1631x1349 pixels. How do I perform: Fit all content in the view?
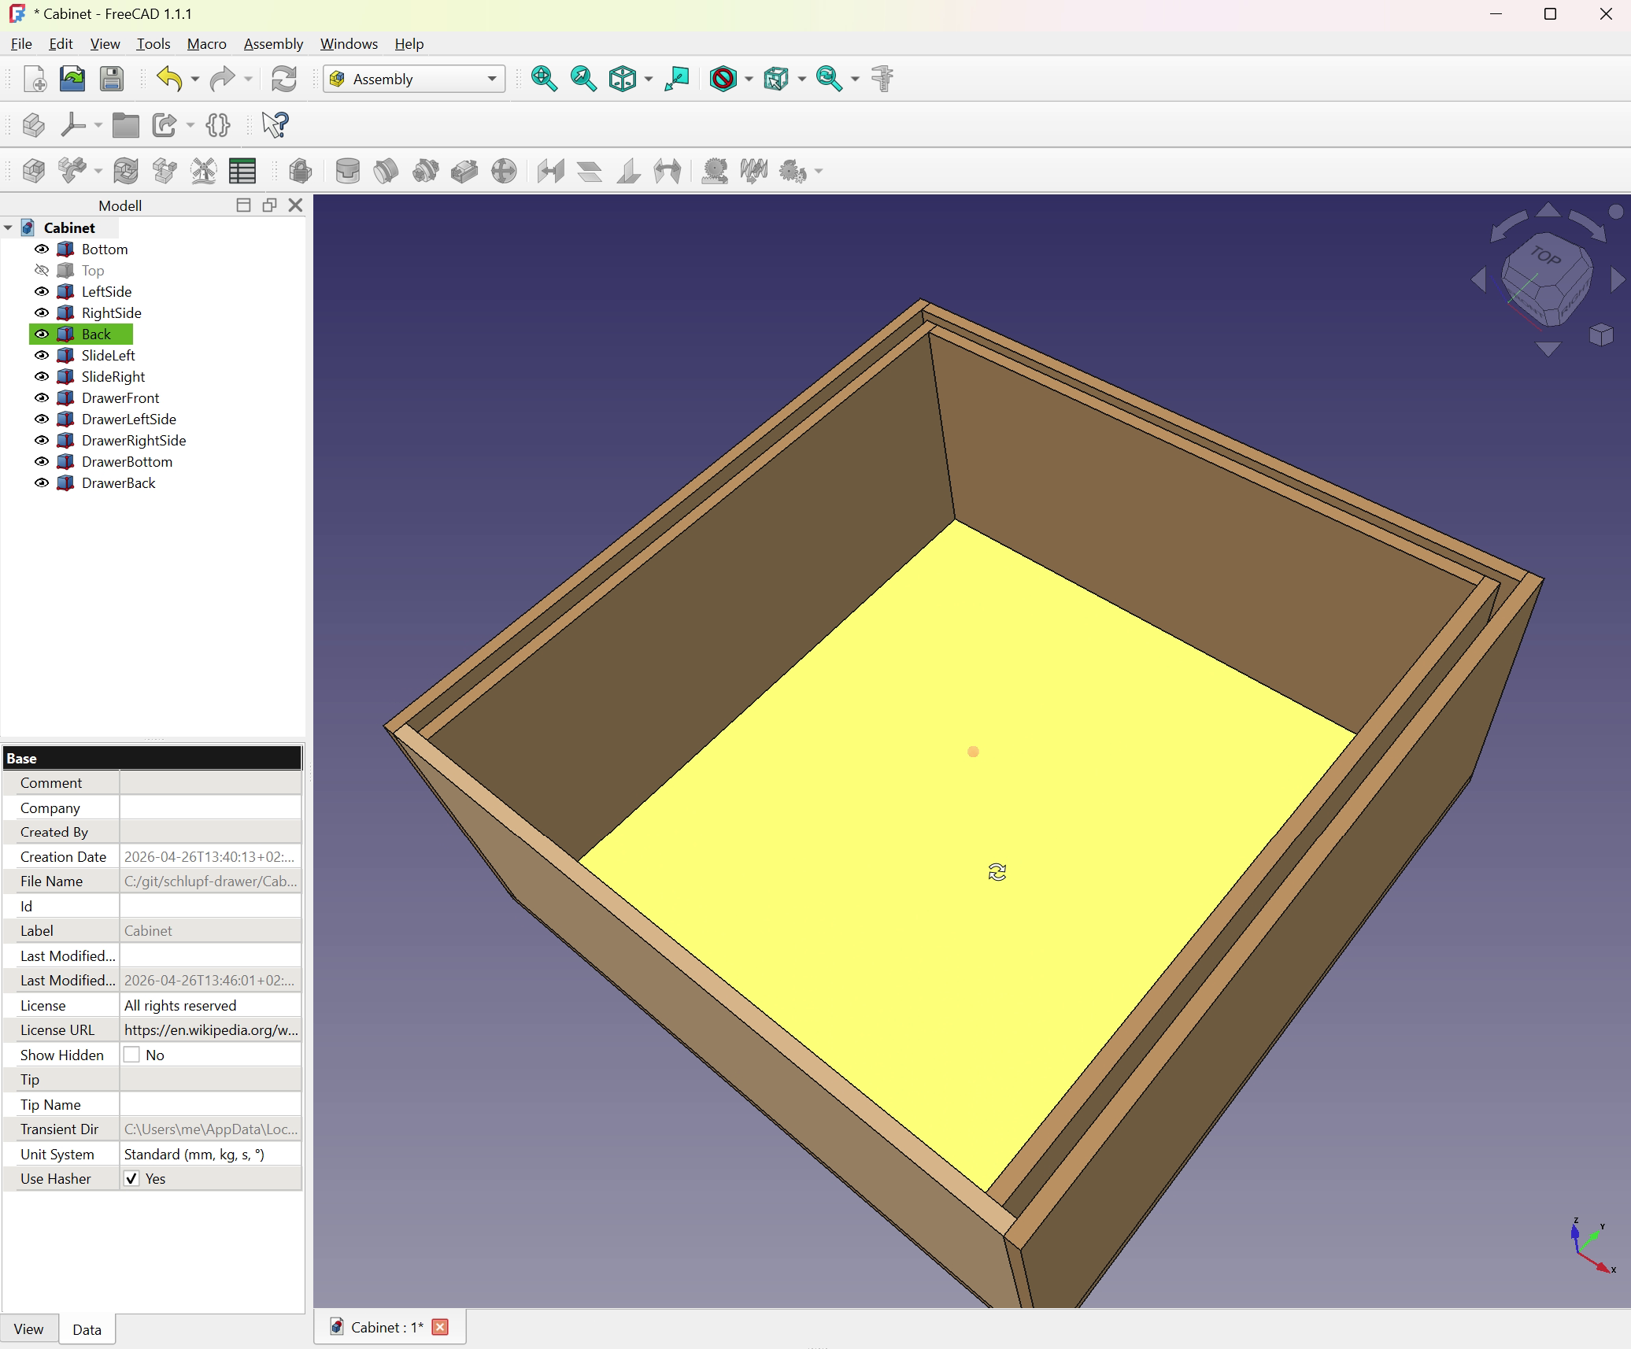pyautogui.click(x=544, y=79)
